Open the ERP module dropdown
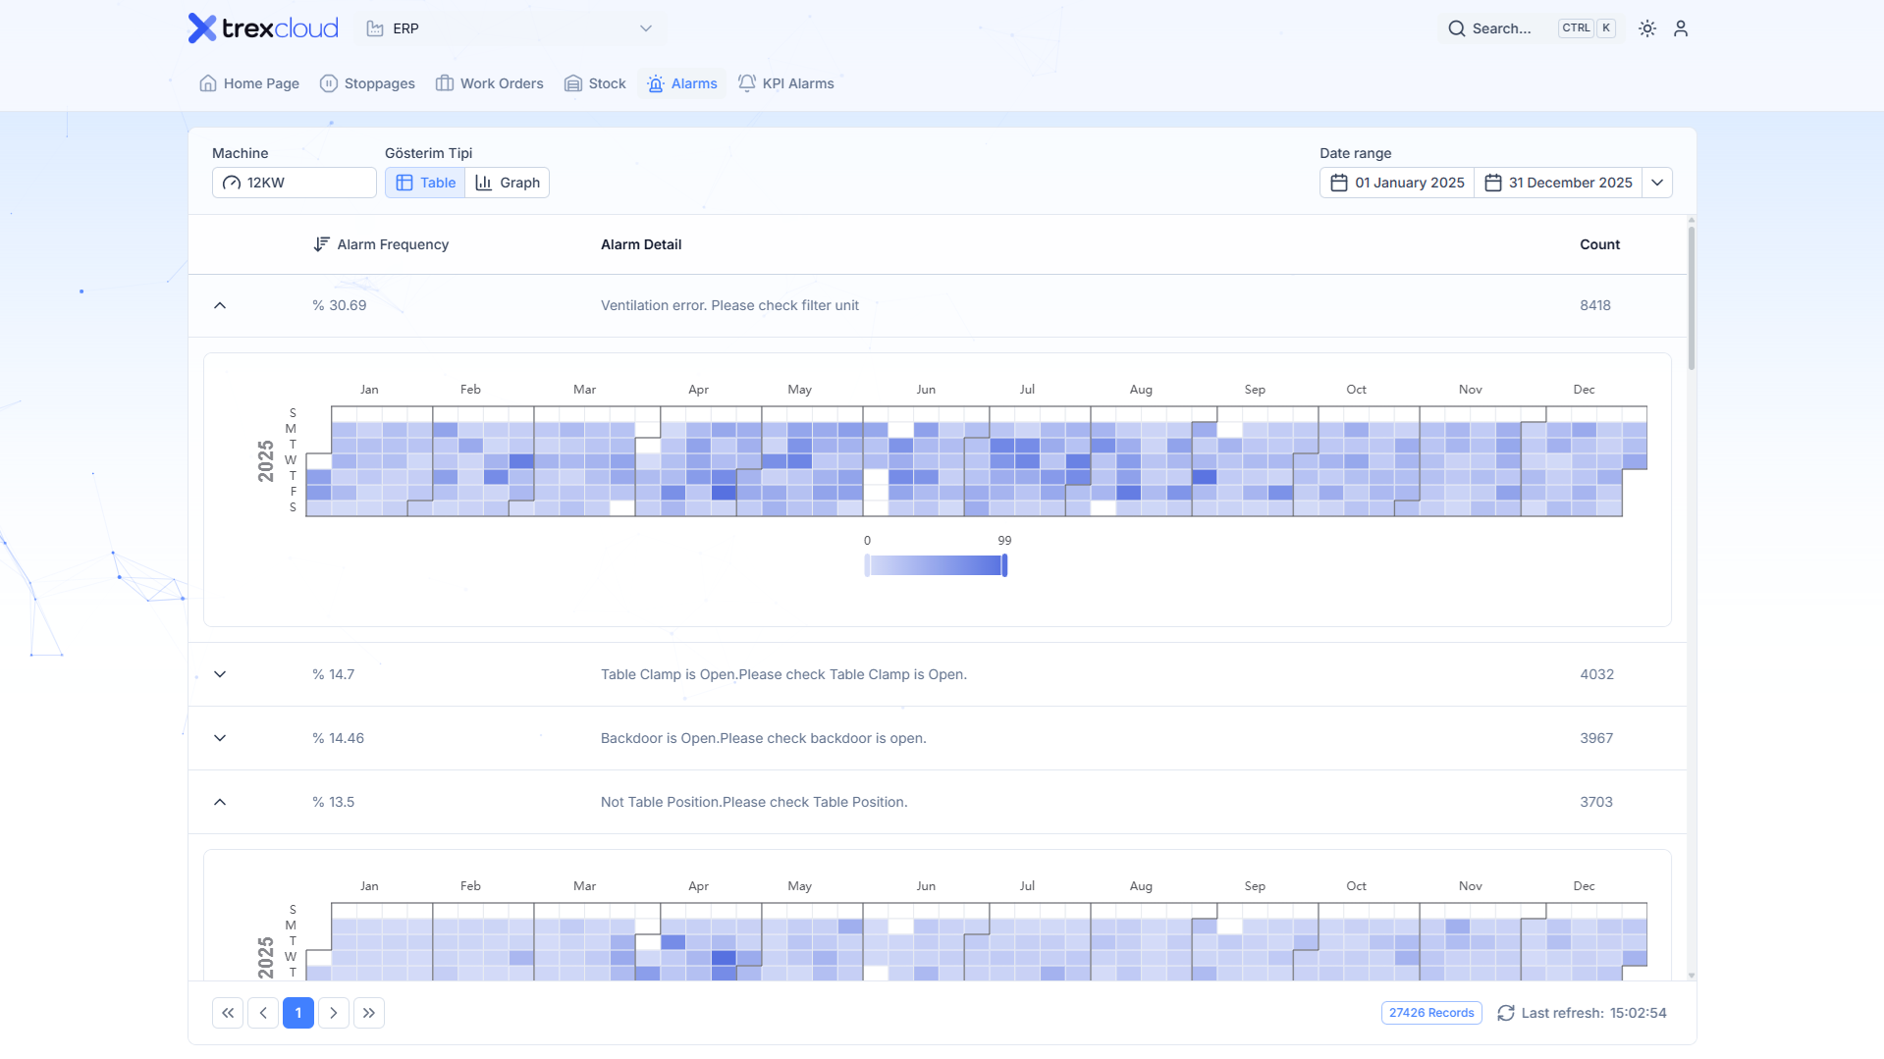1884x1059 pixels. coord(510,28)
